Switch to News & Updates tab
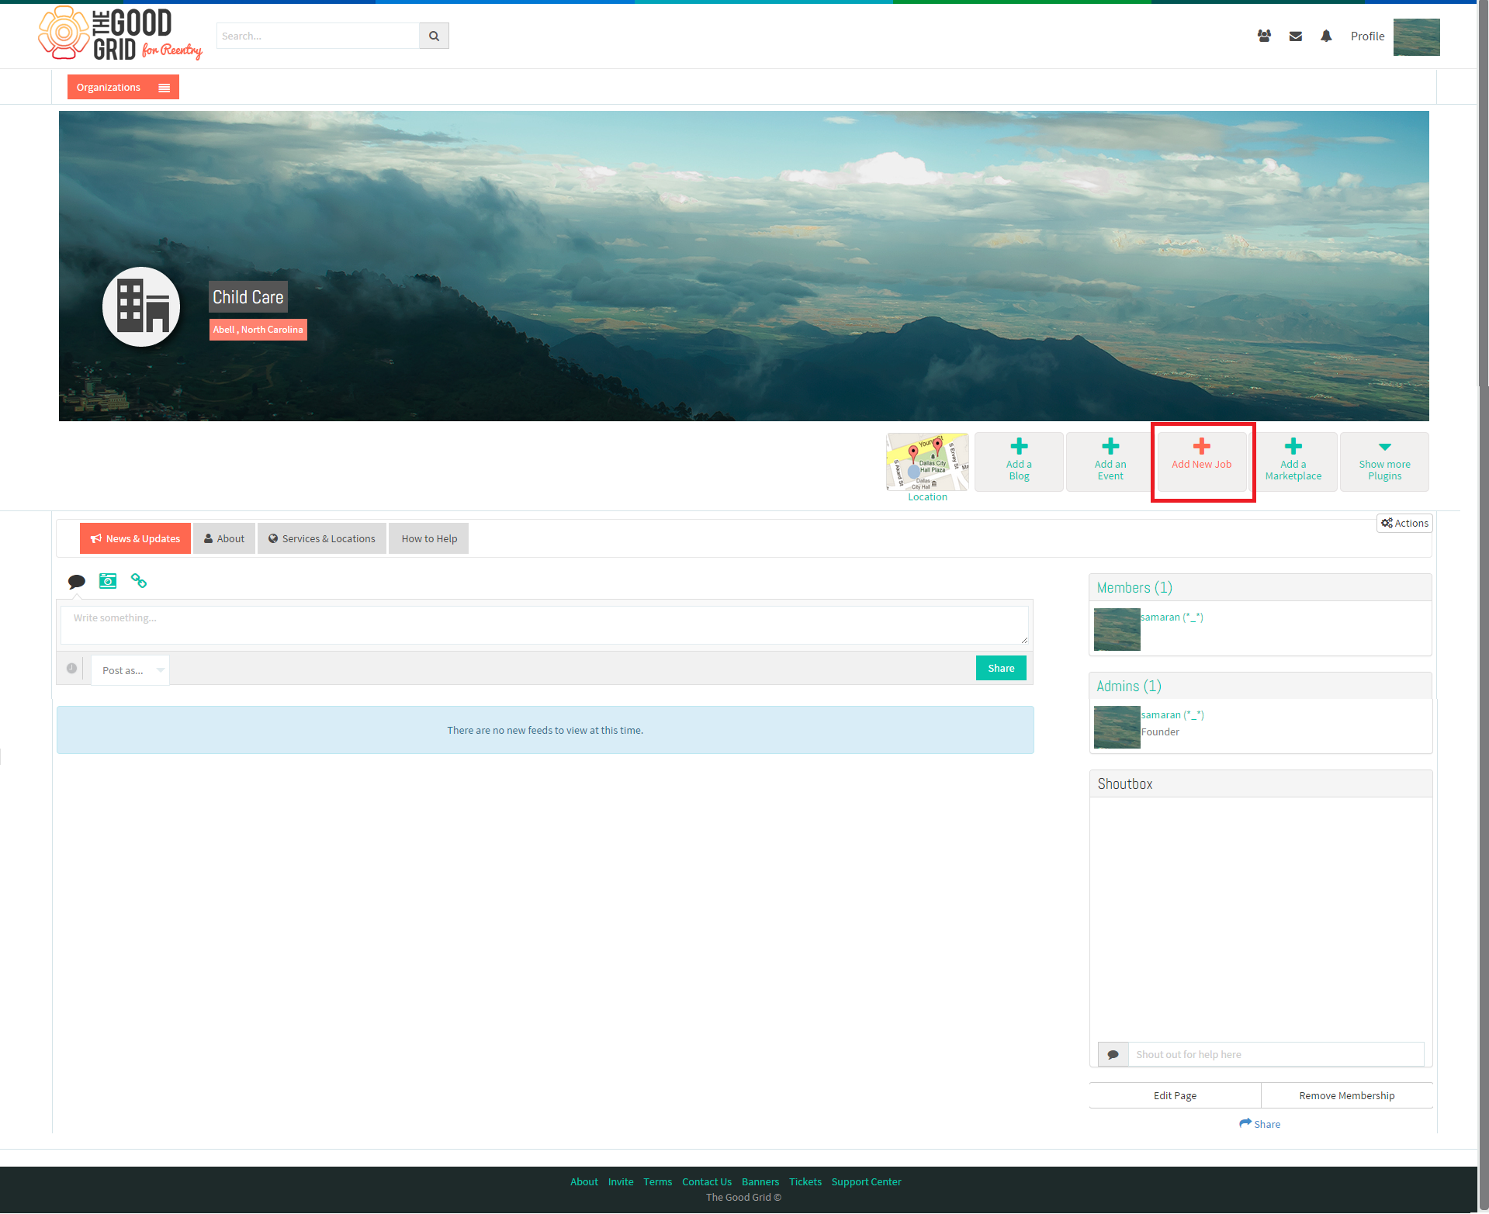Image resolution: width=1489 pixels, height=1214 pixels. (135, 538)
